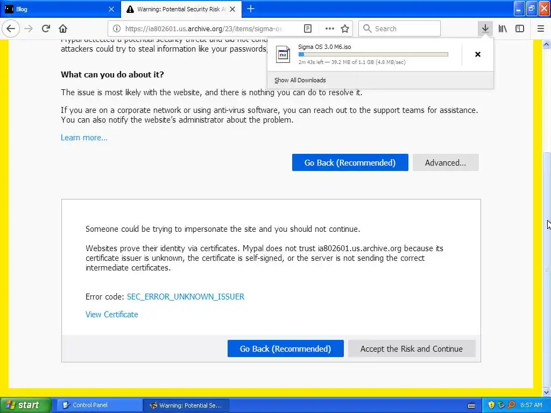Click upper Go Back (Recommended) button
The height and width of the screenshot is (413, 551).
tap(350, 162)
